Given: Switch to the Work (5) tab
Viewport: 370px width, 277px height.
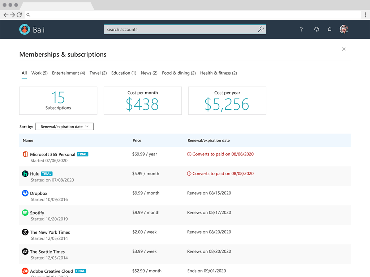Looking at the screenshot, I should [39, 73].
